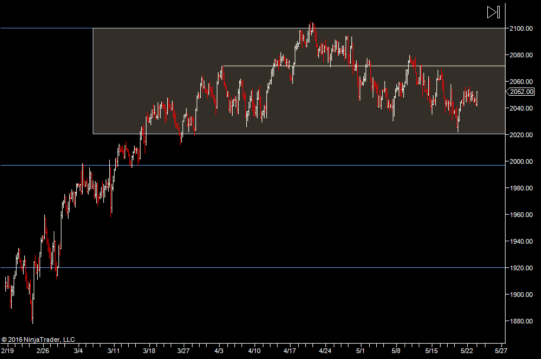
Task: Click the 2/19 date on time axis
Action: [x=8, y=350]
